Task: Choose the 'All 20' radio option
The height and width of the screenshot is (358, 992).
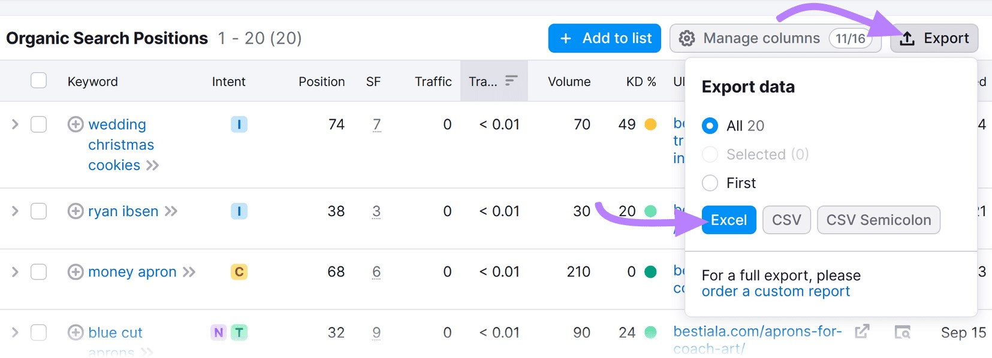Action: (x=710, y=126)
